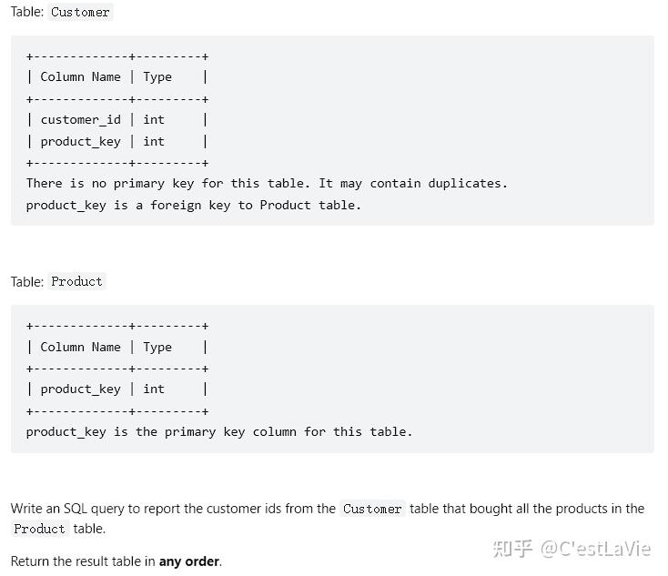Image resolution: width=668 pixels, height=576 pixels.
Task: Click the Customer schema Type header
Action: pos(157,77)
